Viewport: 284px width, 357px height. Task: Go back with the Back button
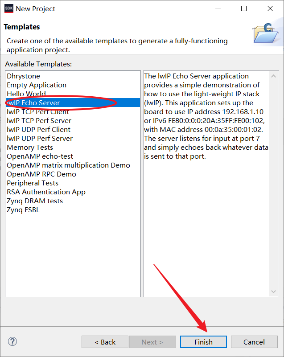click(105, 342)
